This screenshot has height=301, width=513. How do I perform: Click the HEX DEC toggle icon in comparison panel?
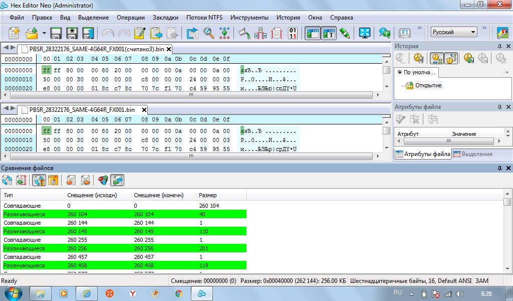click(53, 180)
